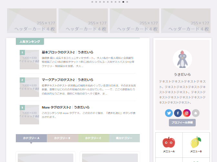Open the Twitter profile icon
The image size is (217, 162).
click(169, 113)
